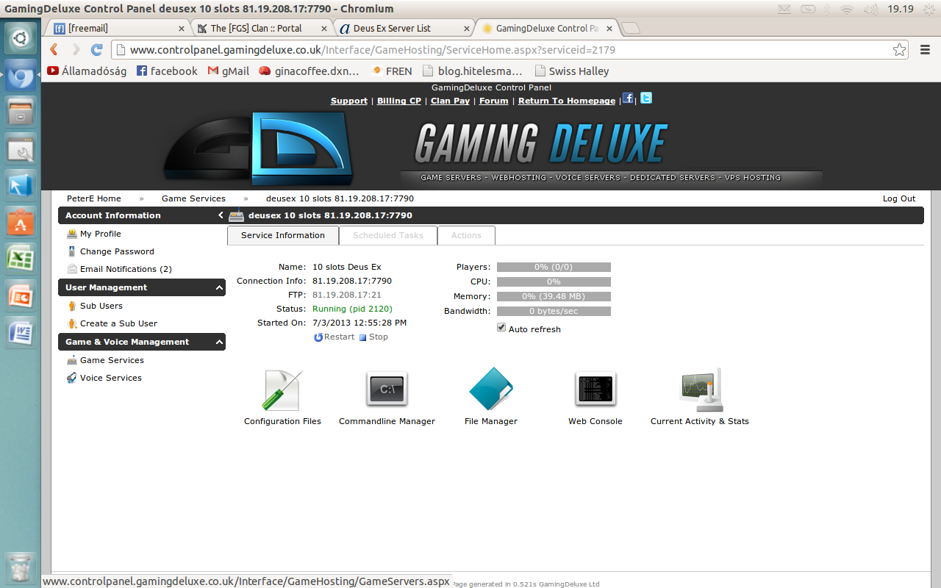The width and height of the screenshot is (941, 588).
Task: Open Create a Sub User link
Action: click(118, 323)
